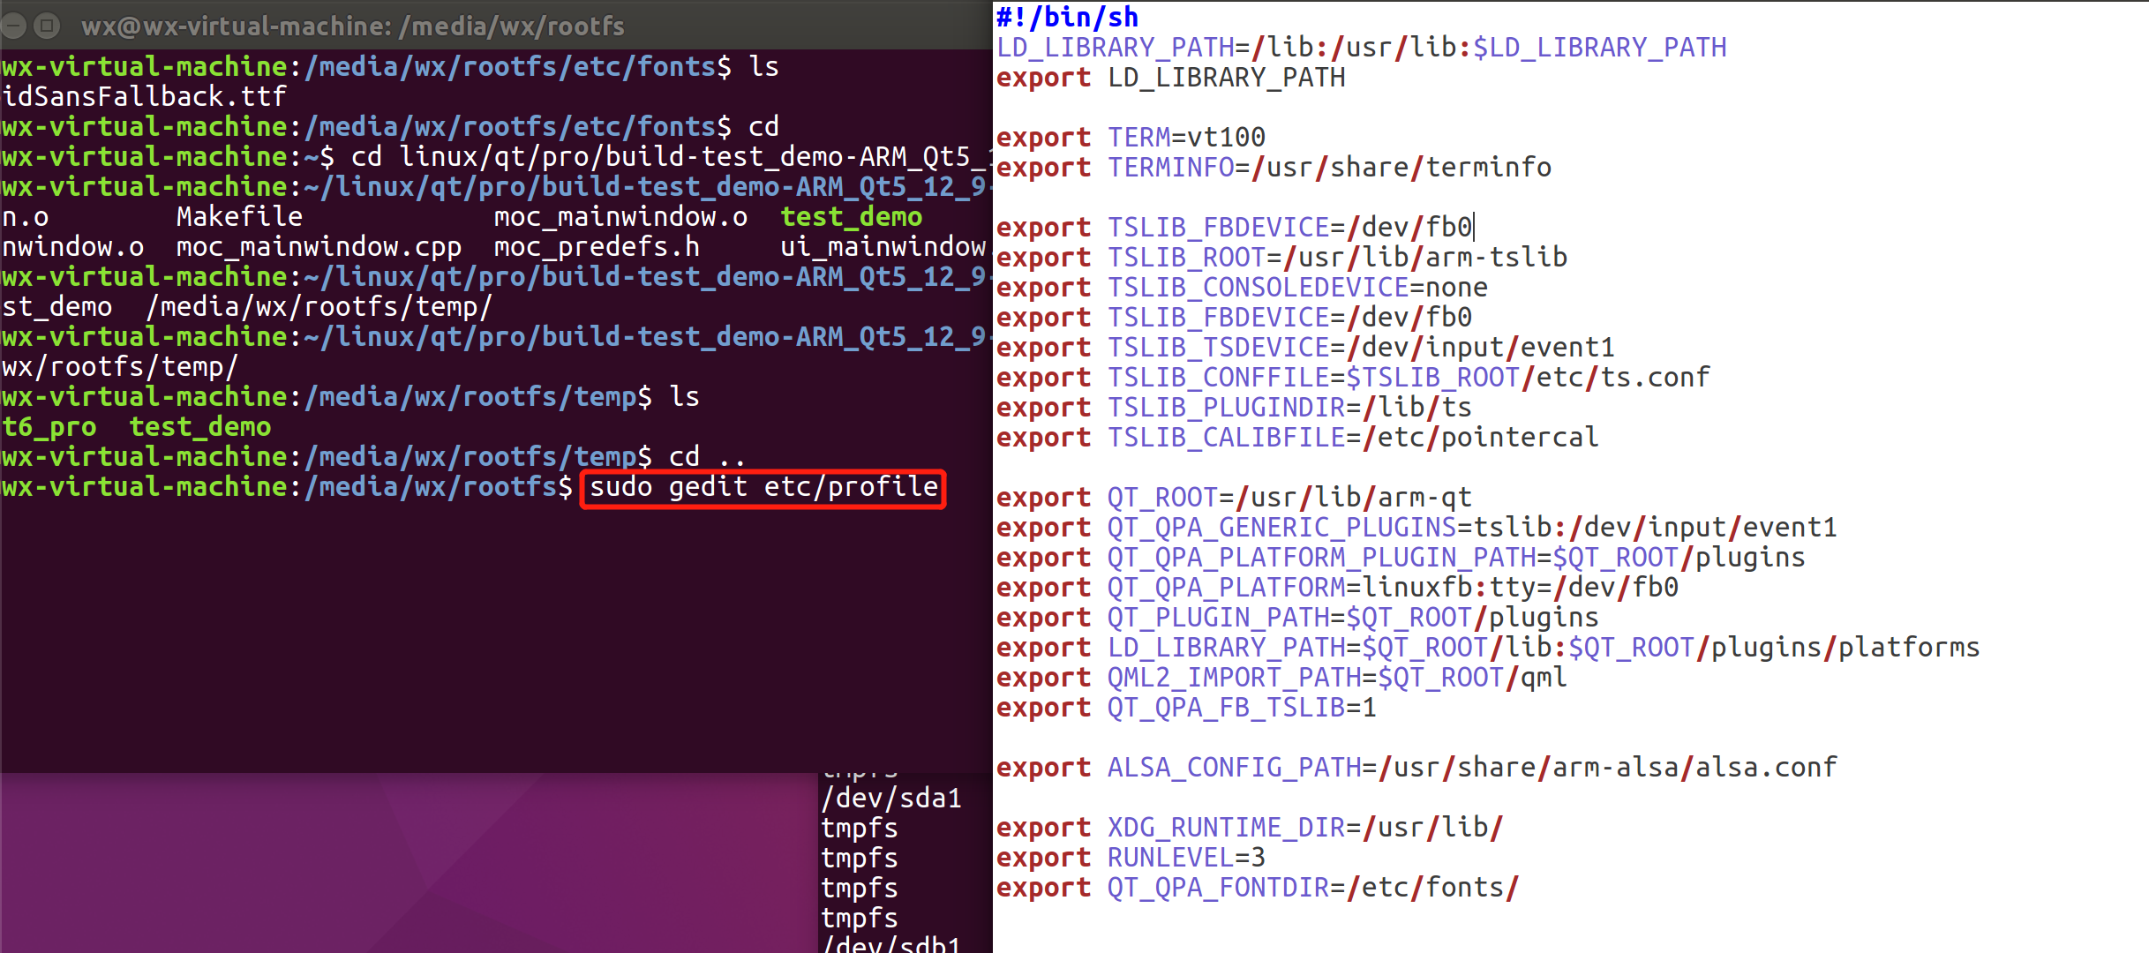Viewport: 2149px width, 953px height.
Task: Click t6_pro in the temp directory listing
Action: (x=49, y=427)
